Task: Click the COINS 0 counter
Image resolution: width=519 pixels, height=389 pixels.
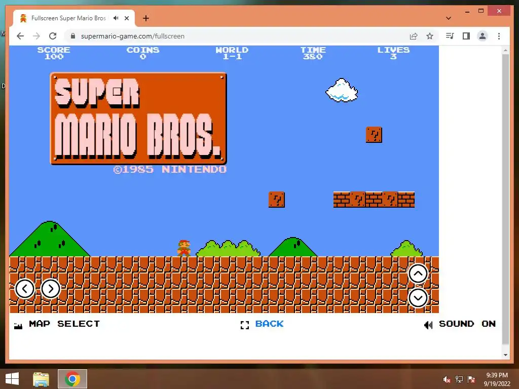Action: (x=142, y=53)
